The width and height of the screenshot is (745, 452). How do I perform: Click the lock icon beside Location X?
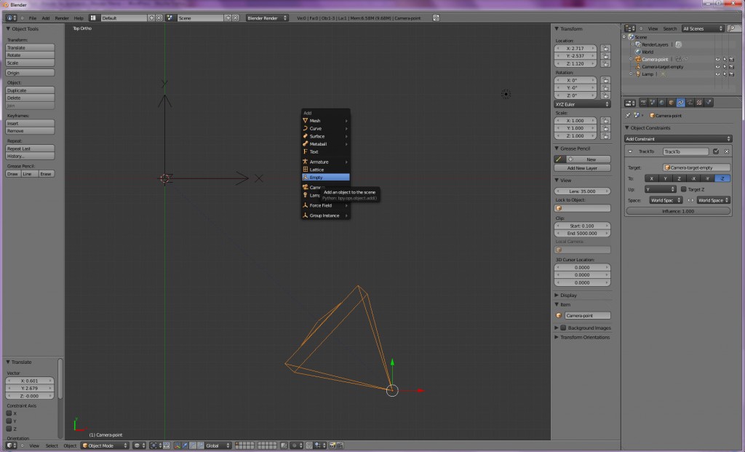605,49
